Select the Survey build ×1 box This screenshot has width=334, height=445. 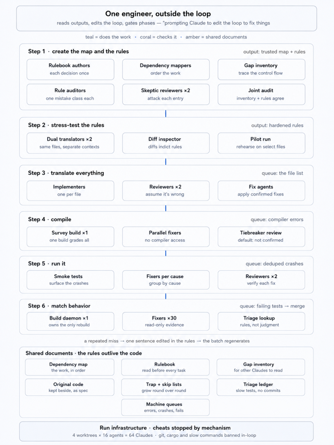70,237
